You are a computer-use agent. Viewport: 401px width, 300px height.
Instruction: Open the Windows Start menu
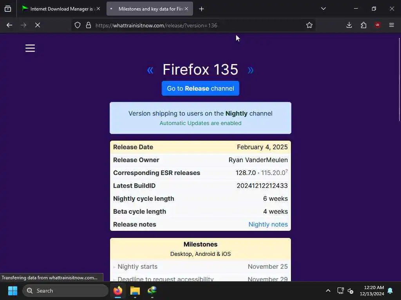pyautogui.click(x=13, y=291)
